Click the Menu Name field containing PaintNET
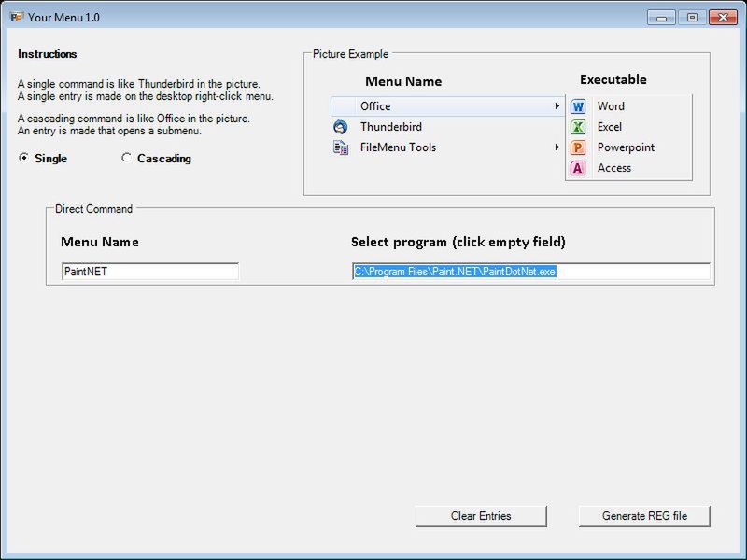 tap(150, 272)
